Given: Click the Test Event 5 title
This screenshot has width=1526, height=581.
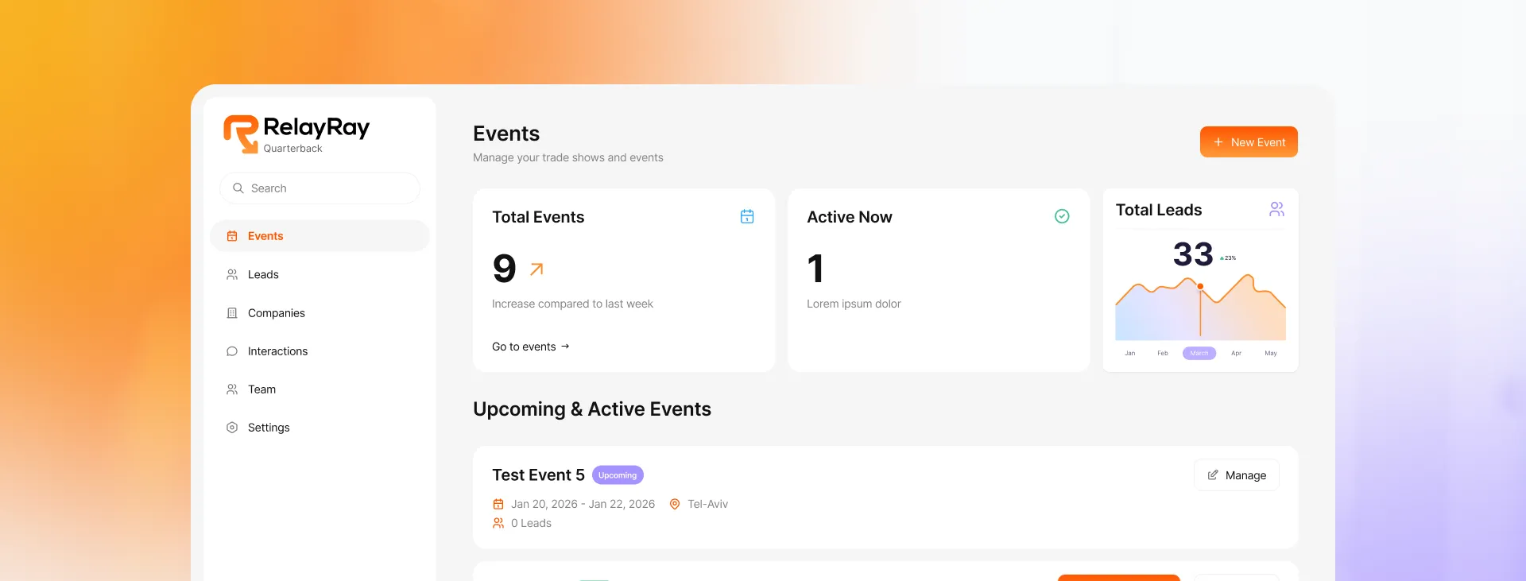Looking at the screenshot, I should click(x=538, y=475).
